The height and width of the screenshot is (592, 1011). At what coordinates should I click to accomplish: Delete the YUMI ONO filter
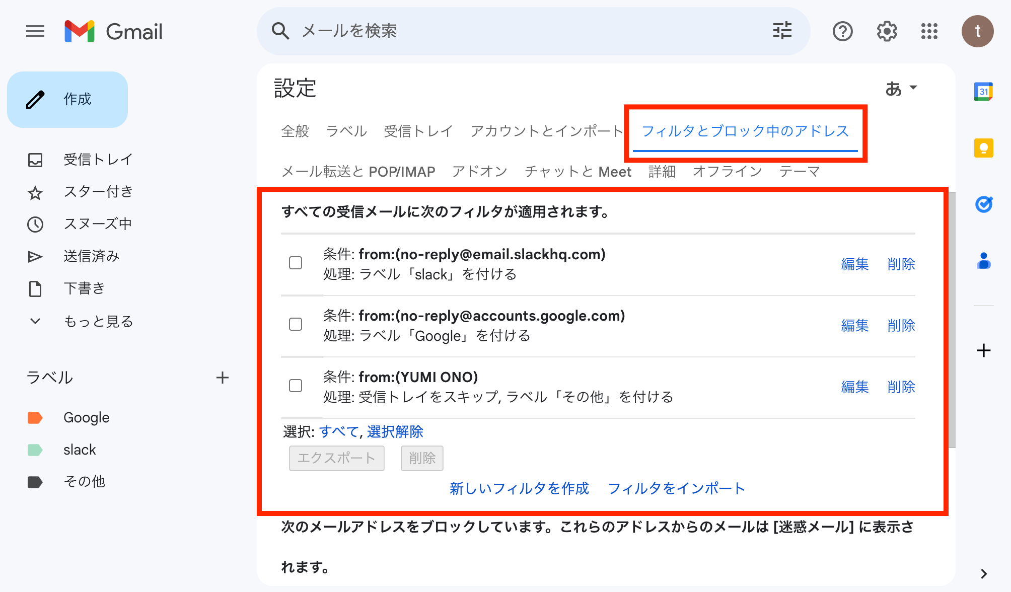point(901,387)
